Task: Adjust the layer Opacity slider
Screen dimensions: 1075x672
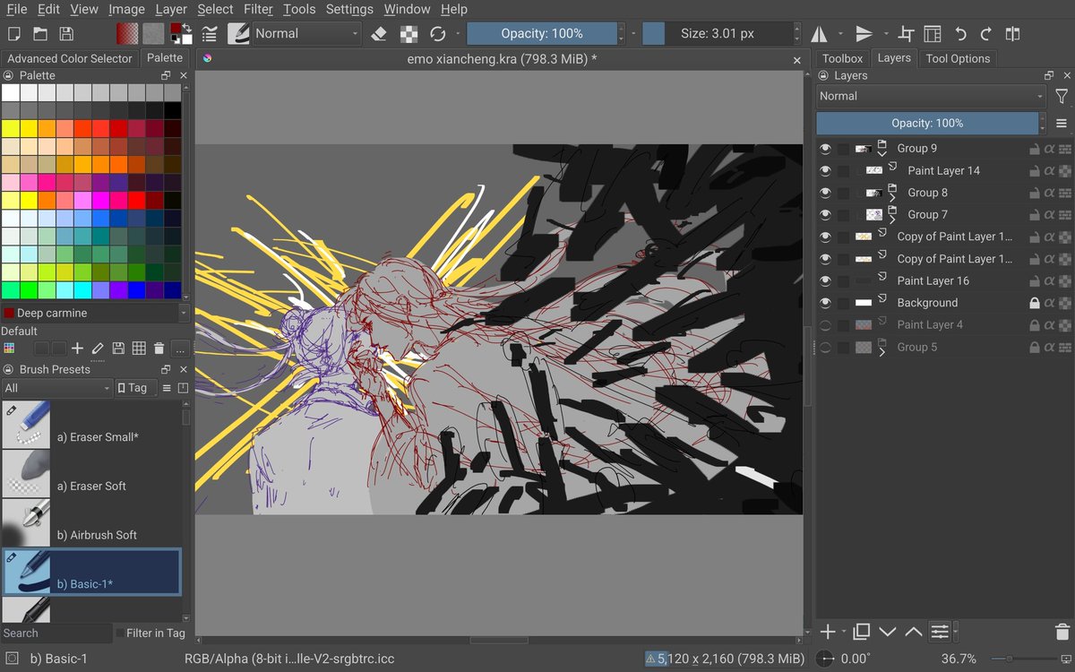Action: [x=927, y=123]
